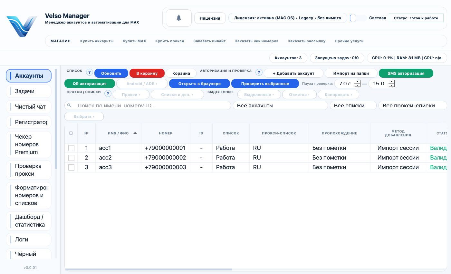Viewport: 451px width, 274px height.
Task: Click the magnifier icon in the search bar
Action: pyautogui.click(x=70, y=105)
